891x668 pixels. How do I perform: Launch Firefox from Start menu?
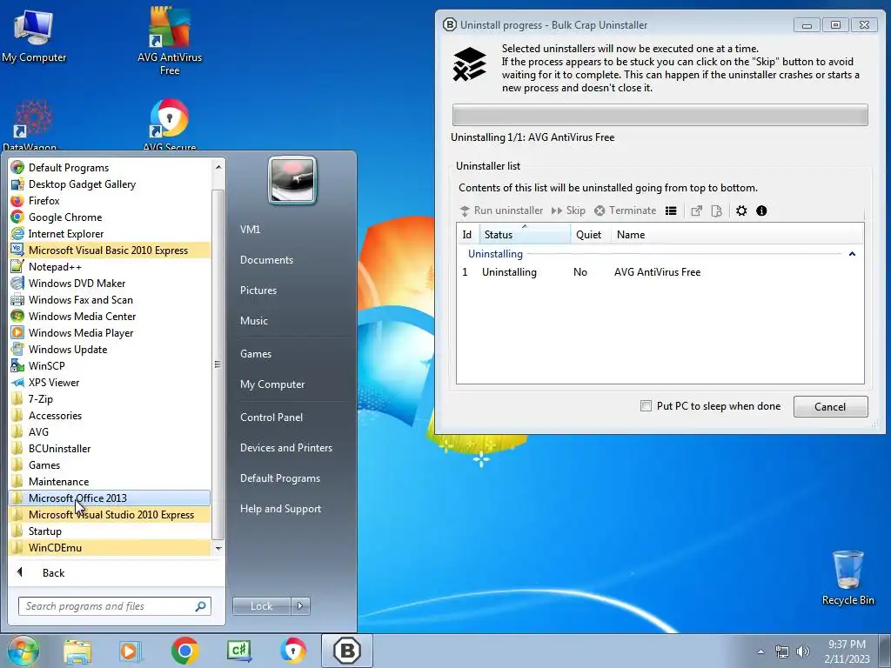(x=111, y=201)
